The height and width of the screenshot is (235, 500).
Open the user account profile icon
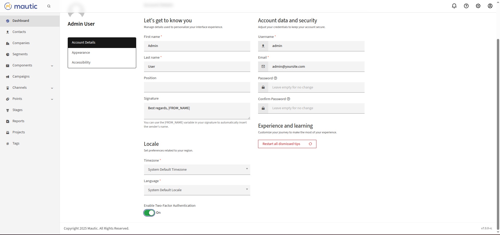490,6
